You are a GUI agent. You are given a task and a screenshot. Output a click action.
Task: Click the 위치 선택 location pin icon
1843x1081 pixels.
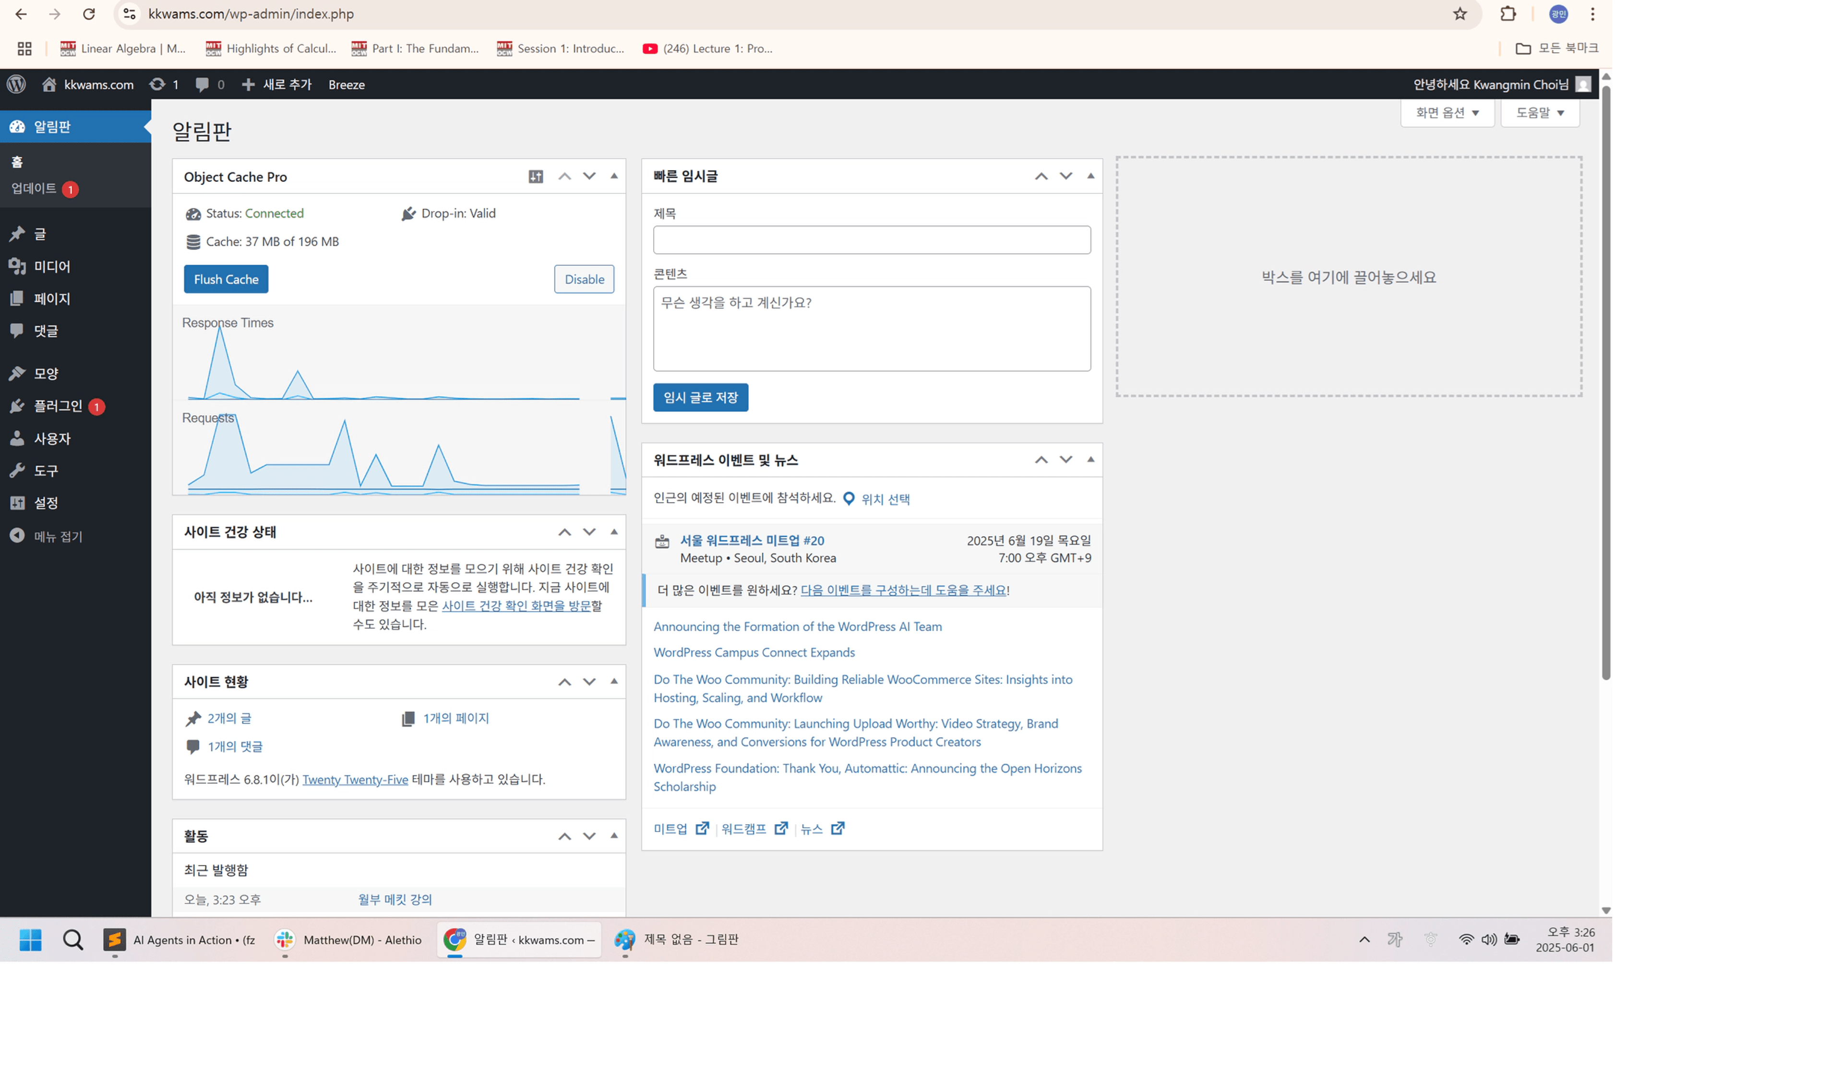click(x=849, y=499)
